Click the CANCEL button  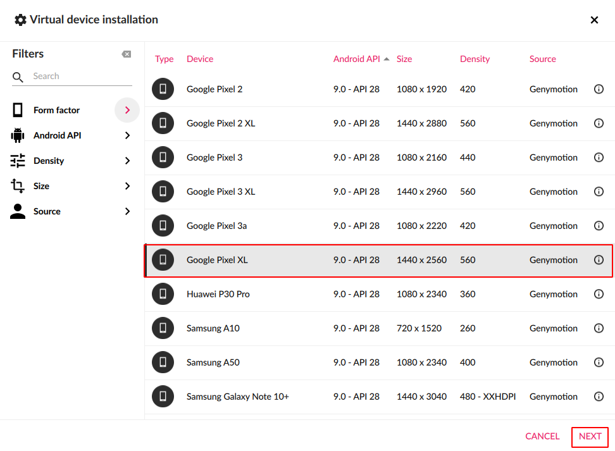pyautogui.click(x=542, y=436)
